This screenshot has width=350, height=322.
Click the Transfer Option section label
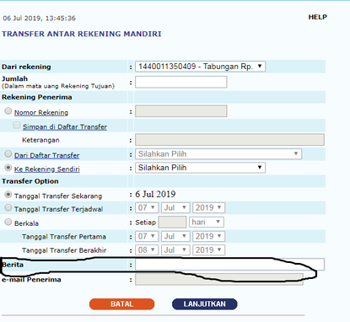pyautogui.click(x=30, y=181)
